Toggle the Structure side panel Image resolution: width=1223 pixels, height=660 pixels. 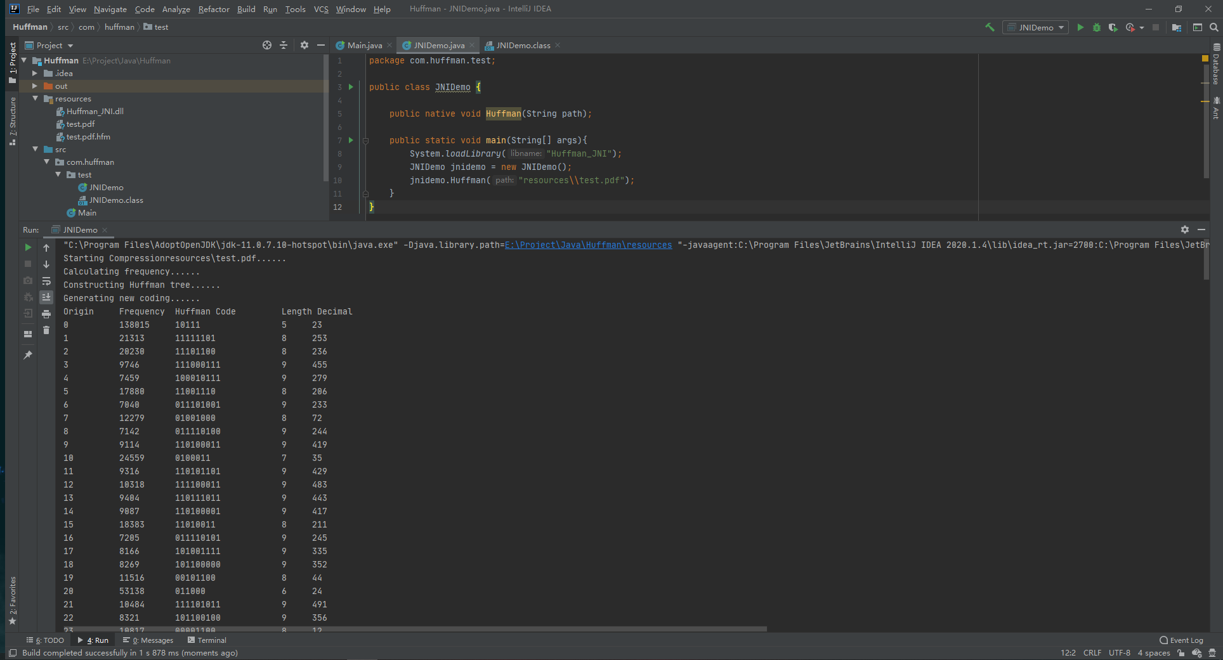click(x=13, y=121)
